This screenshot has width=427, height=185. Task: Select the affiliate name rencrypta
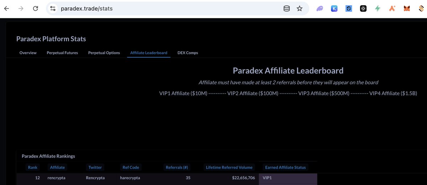tap(56, 178)
